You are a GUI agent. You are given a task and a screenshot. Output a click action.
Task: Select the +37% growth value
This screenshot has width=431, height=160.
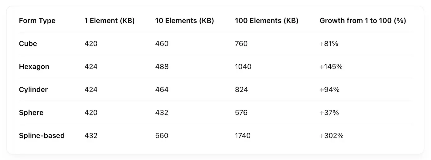click(x=329, y=113)
